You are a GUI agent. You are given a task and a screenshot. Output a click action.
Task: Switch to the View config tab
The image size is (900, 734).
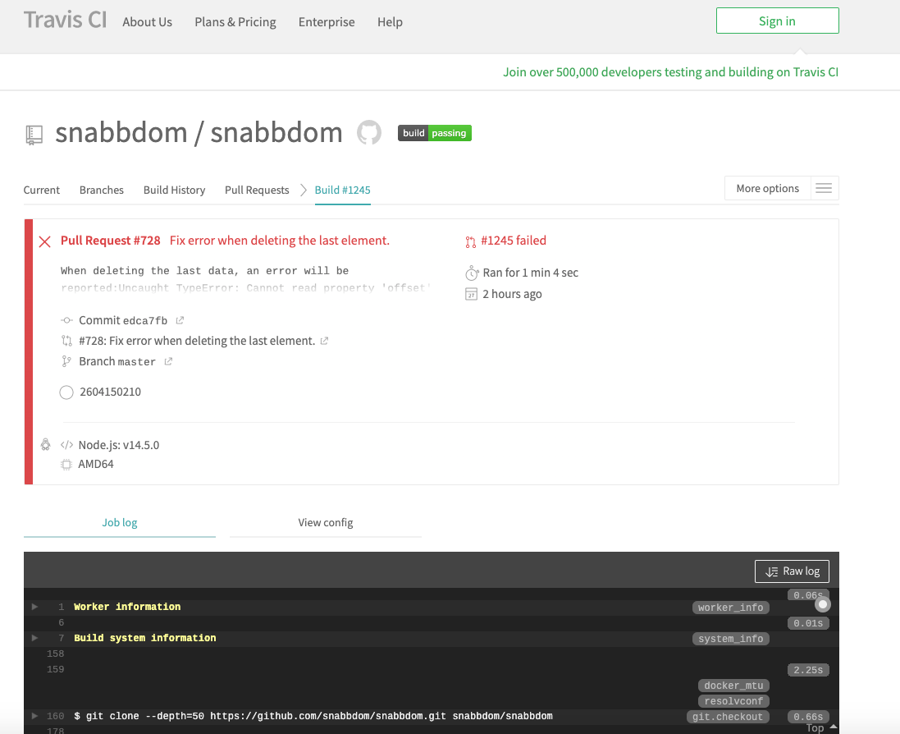coord(326,521)
